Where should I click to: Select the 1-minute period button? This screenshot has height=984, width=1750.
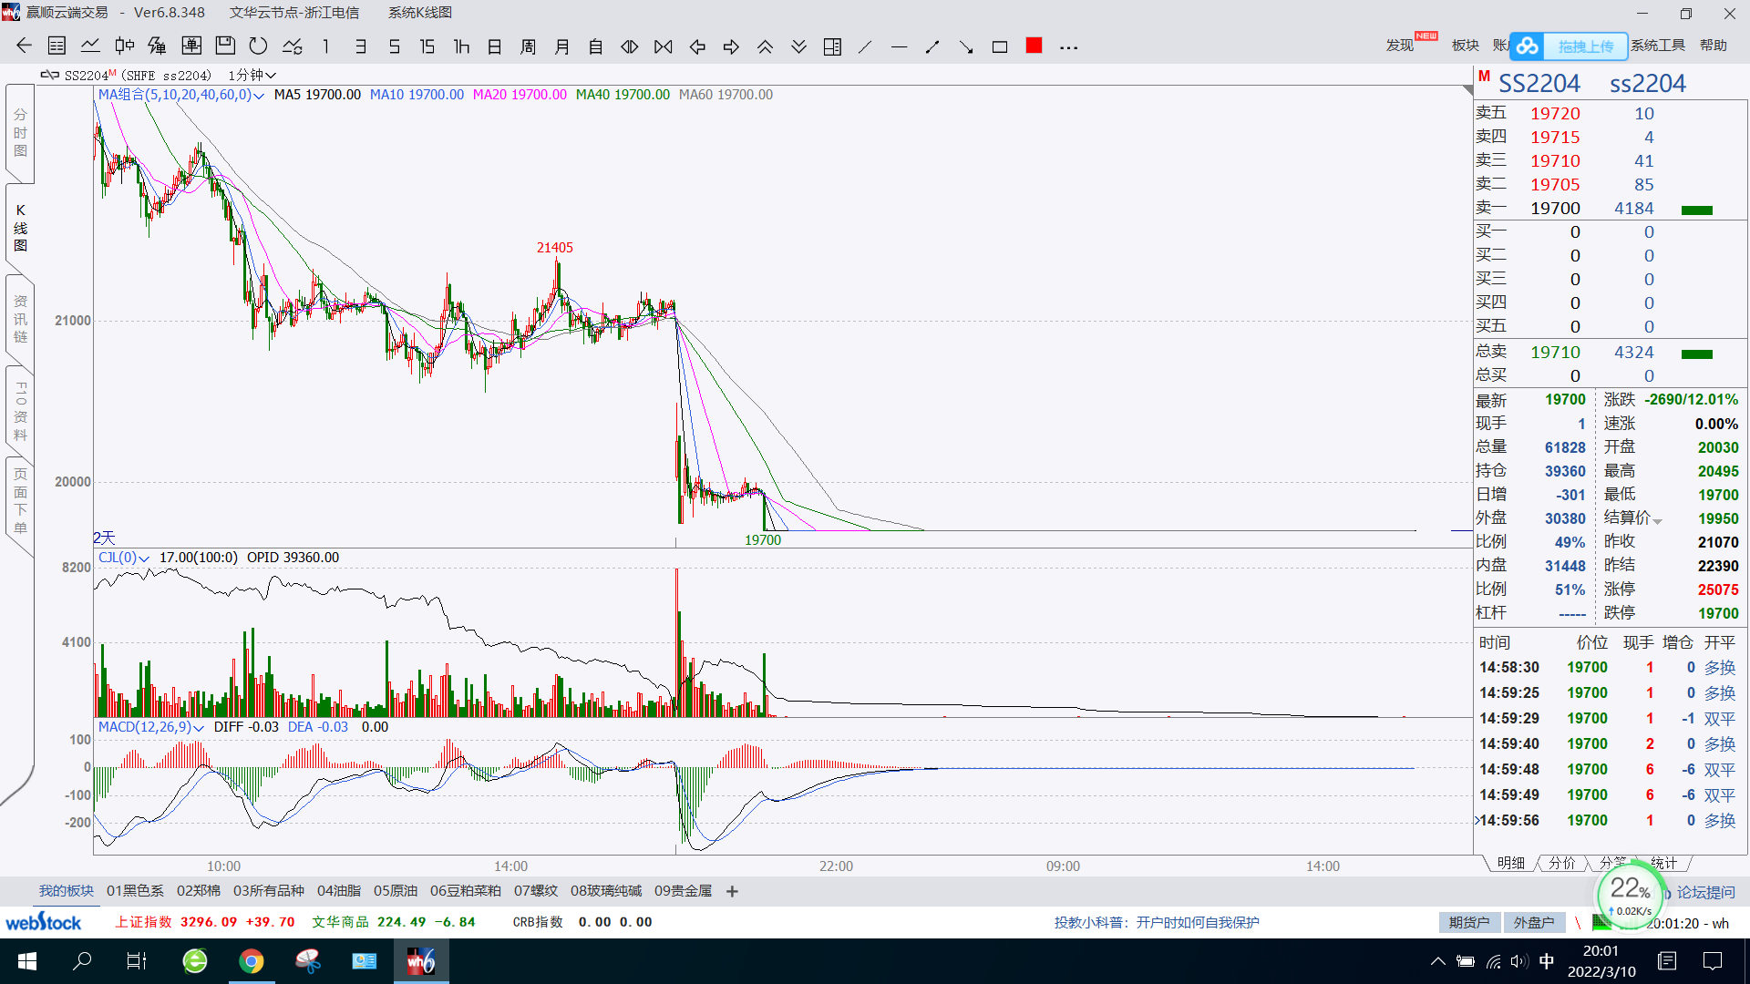click(x=325, y=46)
